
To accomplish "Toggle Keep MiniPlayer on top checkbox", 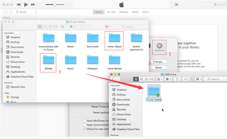I will pyautogui.click(x=85, y=121).
